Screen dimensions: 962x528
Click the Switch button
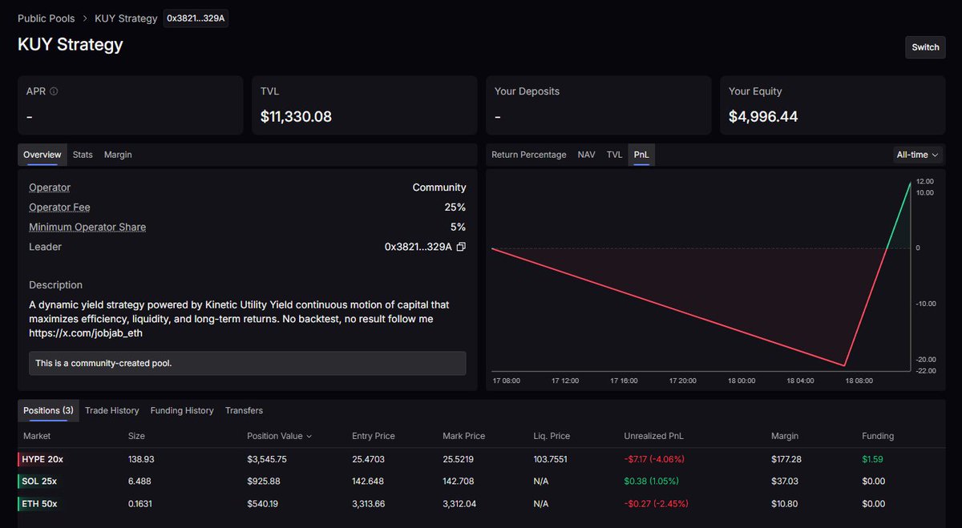tap(925, 46)
